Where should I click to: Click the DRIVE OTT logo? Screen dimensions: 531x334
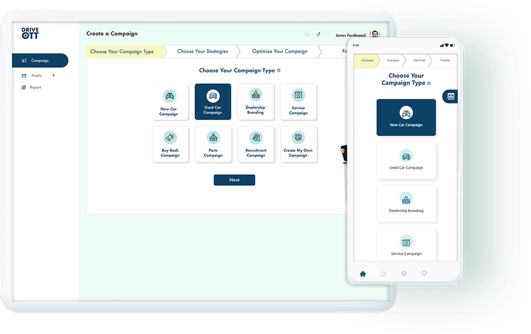tap(30, 33)
